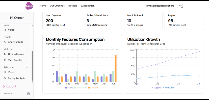Click the Used Features value 200
The width and height of the screenshot is (209, 100).
coord(49,21)
